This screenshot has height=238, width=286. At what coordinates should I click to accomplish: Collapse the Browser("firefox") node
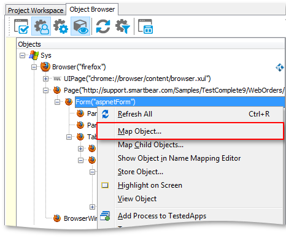tap(34, 67)
